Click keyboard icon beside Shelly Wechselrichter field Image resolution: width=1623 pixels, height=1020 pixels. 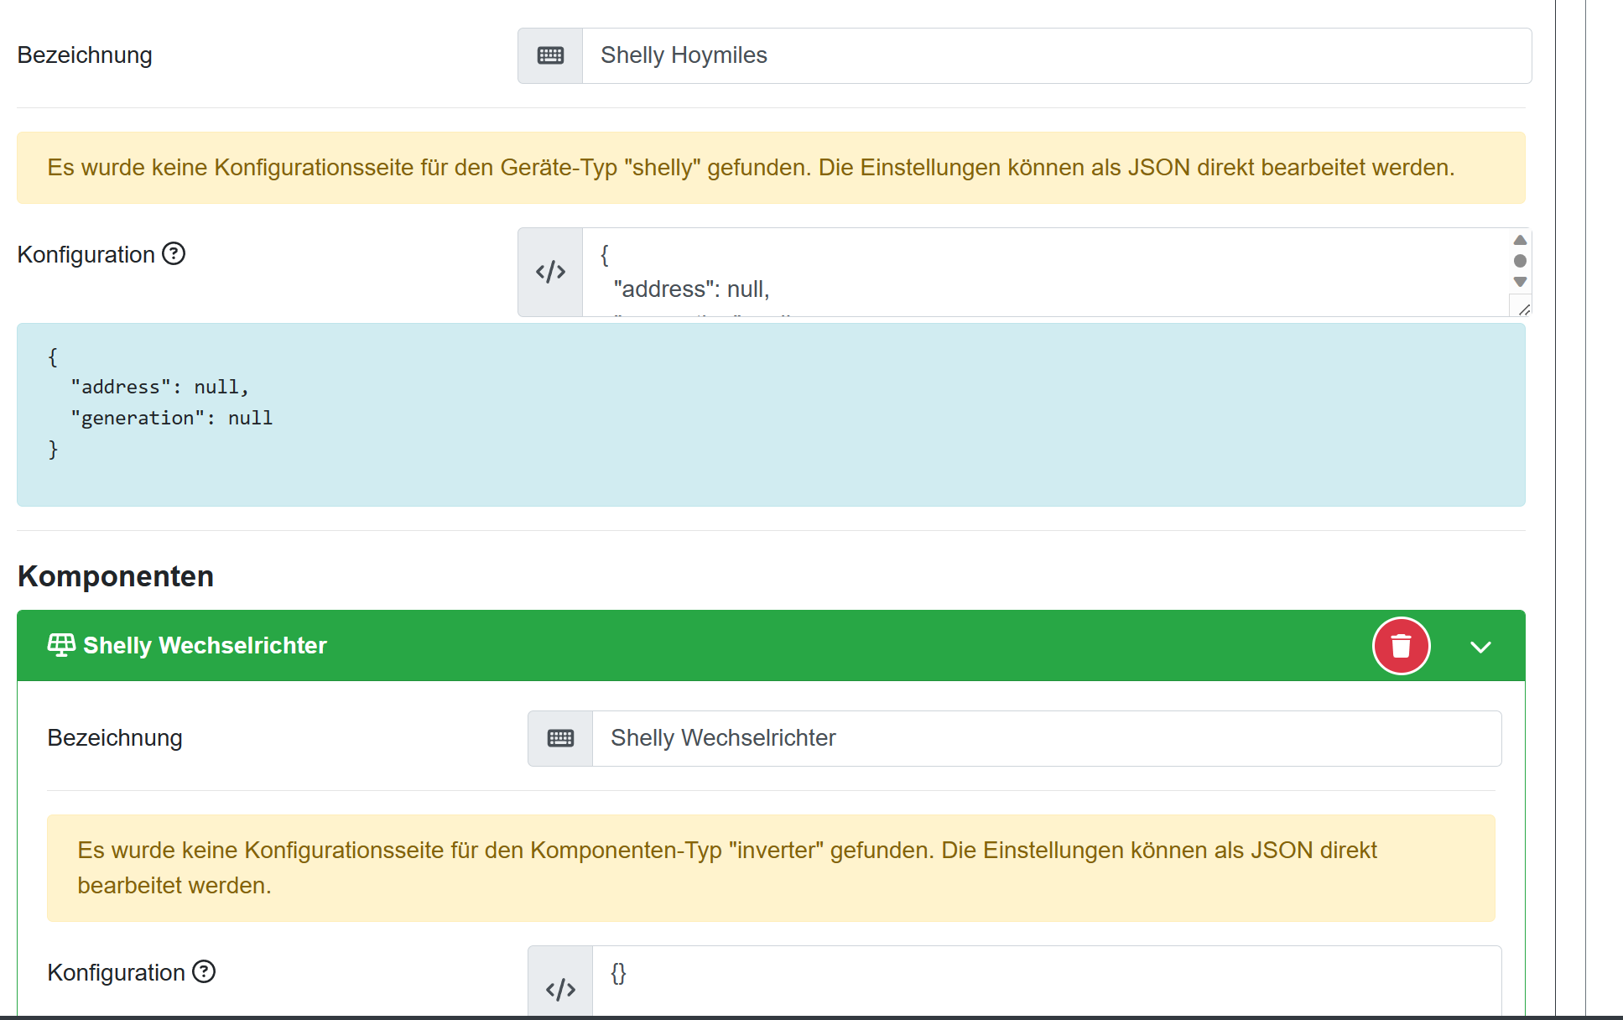point(560,738)
